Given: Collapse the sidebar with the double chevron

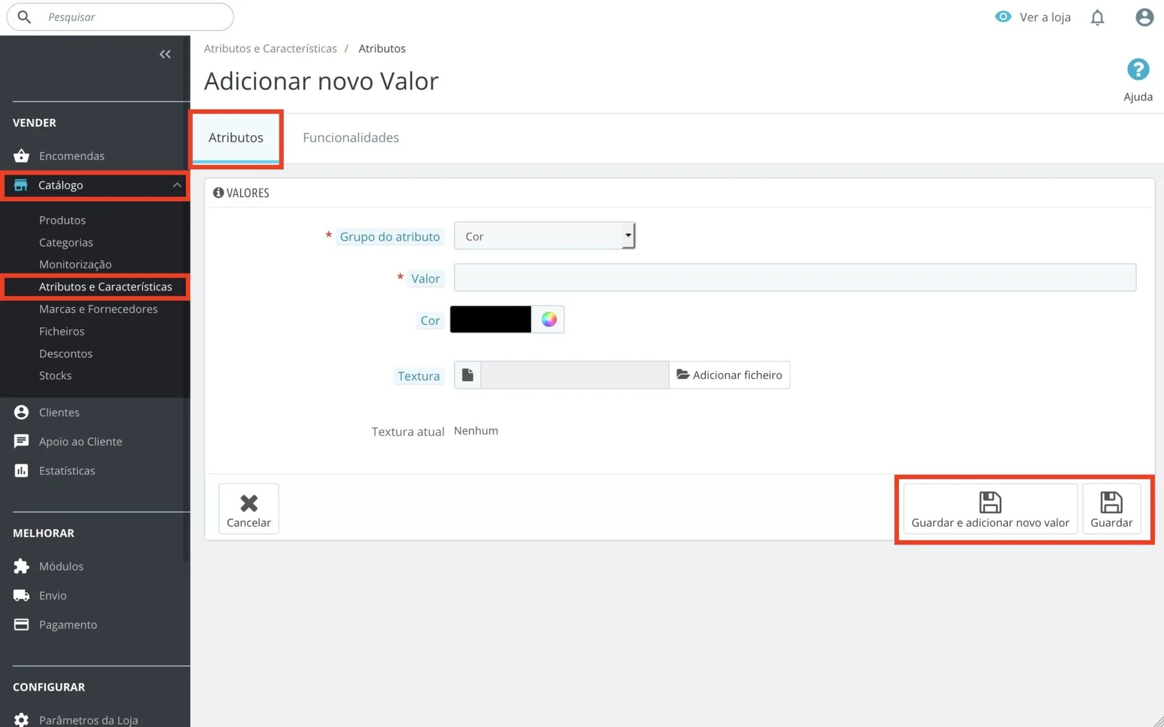Looking at the screenshot, I should [165, 55].
